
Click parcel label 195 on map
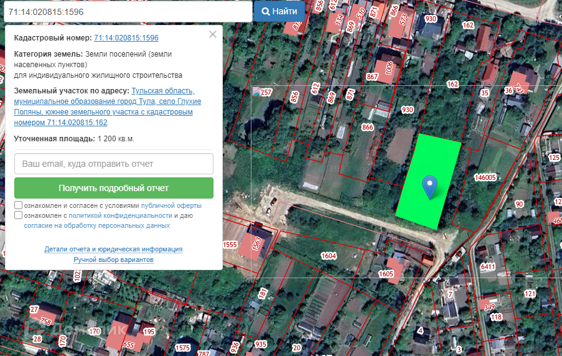click(149, 332)
